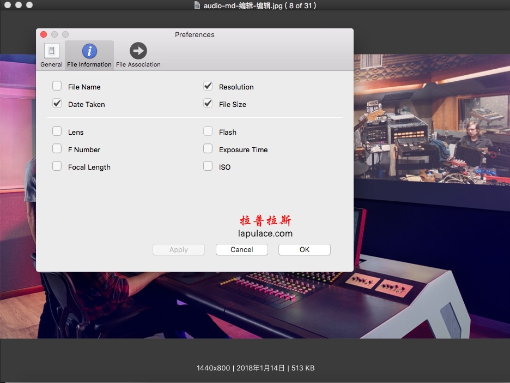
Task: Uncheck the Resolution checkbox
Action: [208, 86]
